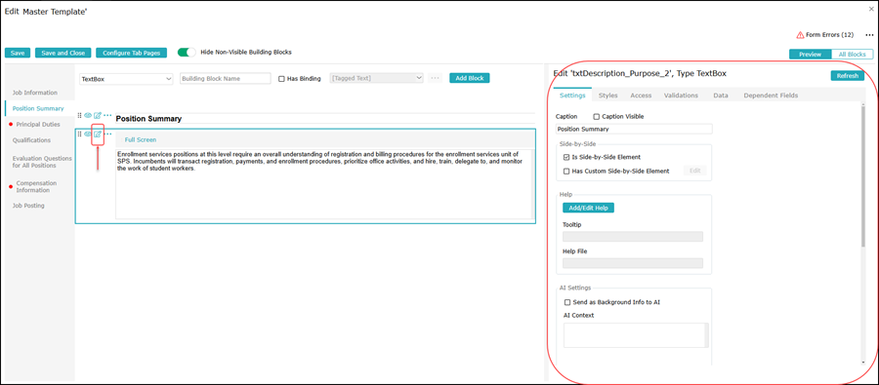Click the AI Context text area scrollbar

point(706,335)
